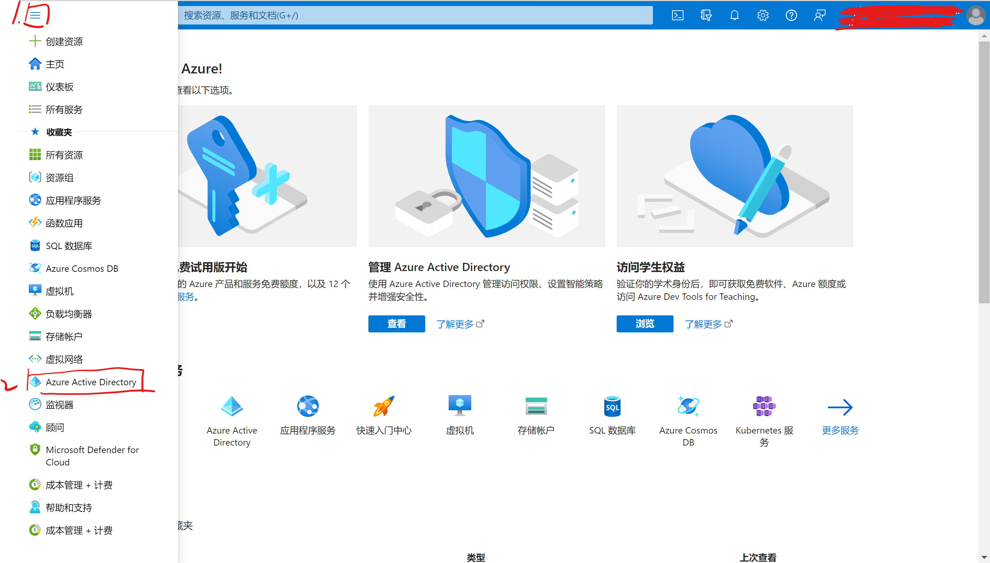The height and width of the screenshot is (563, 990).
Task: Open 了解更多 link under 访问学生权益
Action: 708,324
